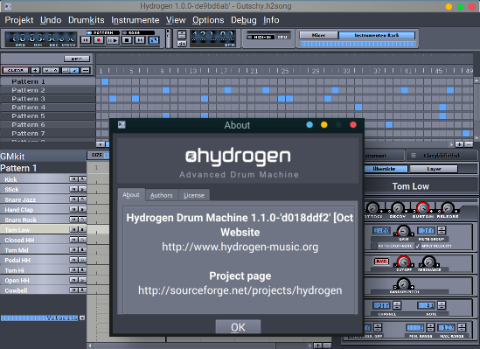Click timeline marker 25 in the song ruler
The image size is (480, 349).
(x=285, y=71)
